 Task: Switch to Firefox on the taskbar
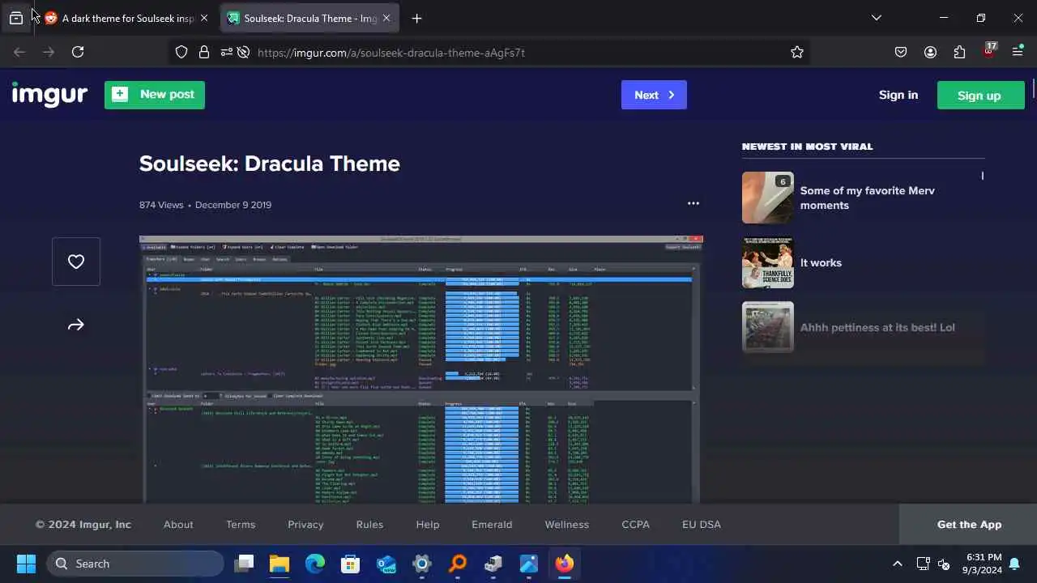(x=565, y=564)
